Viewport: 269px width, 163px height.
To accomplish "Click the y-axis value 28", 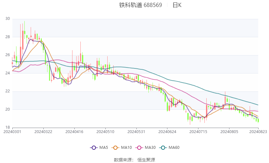I will pos(8,37).
